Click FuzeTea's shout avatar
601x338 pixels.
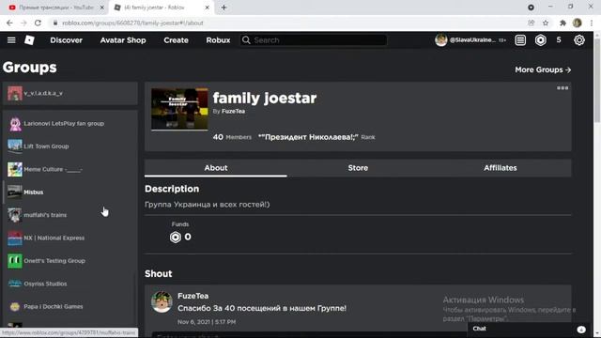click(162, 301)
